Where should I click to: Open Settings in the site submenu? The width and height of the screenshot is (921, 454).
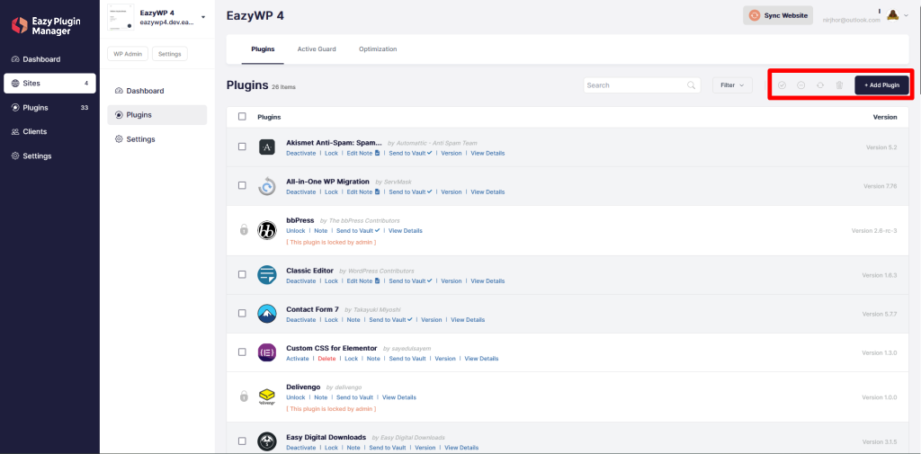click(x=135, y=139)
